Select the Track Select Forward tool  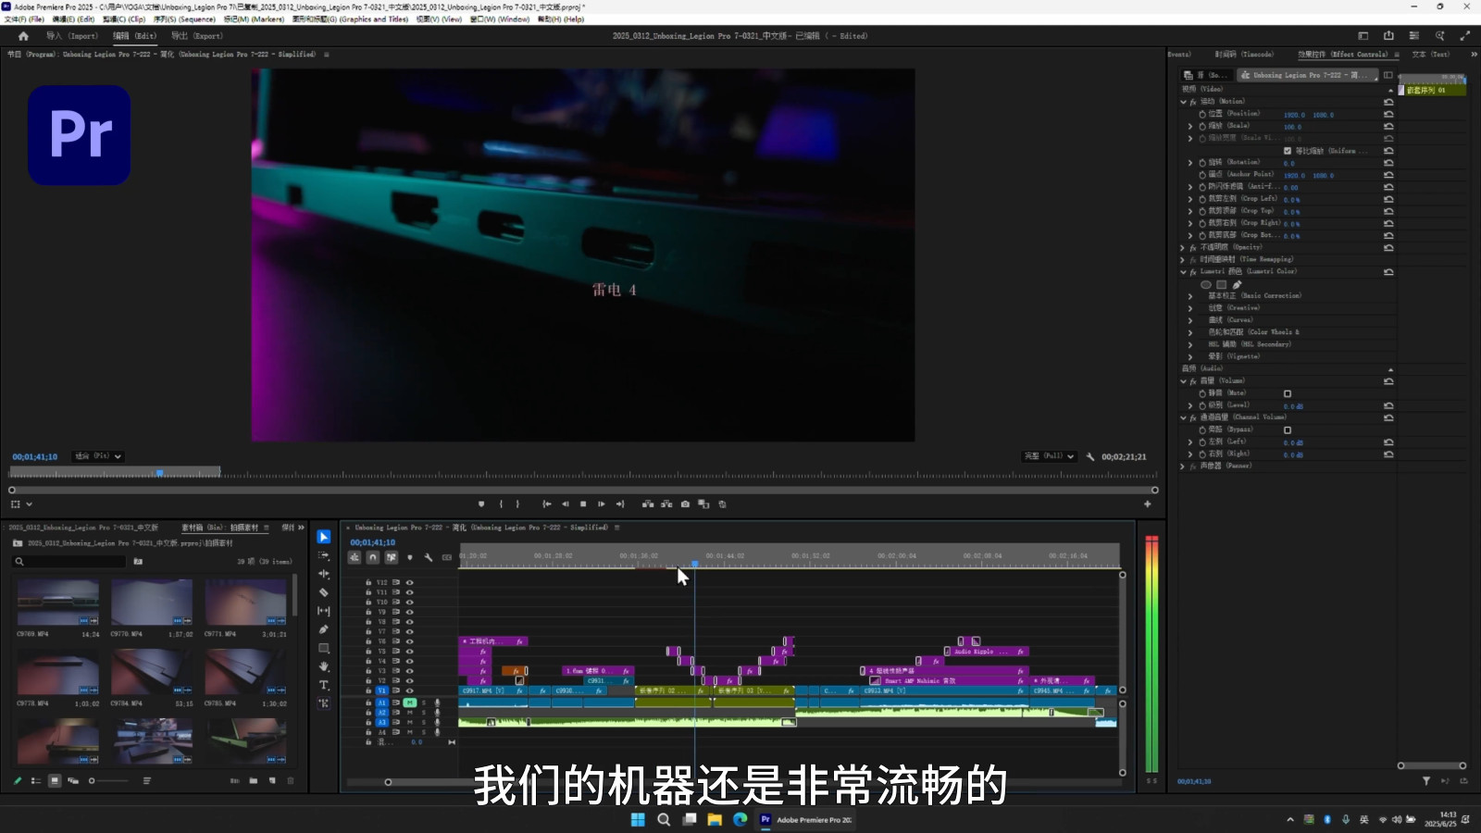coord(323,555)
